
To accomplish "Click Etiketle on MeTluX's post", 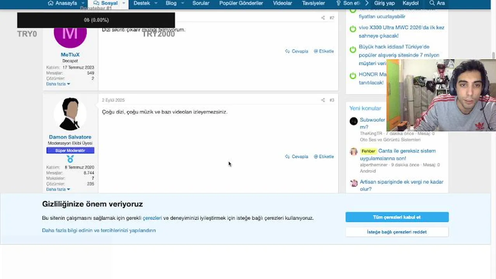I will [x=324, y=51].
